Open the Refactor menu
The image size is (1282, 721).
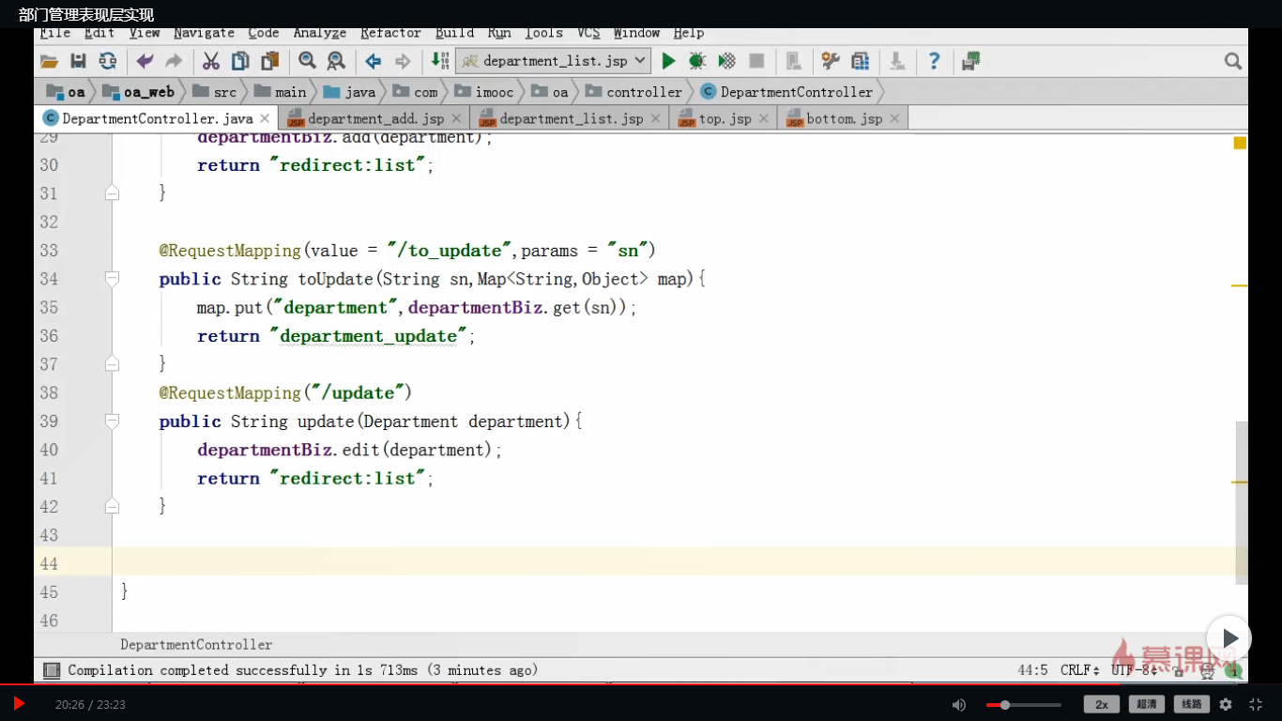tap(390, 33)
